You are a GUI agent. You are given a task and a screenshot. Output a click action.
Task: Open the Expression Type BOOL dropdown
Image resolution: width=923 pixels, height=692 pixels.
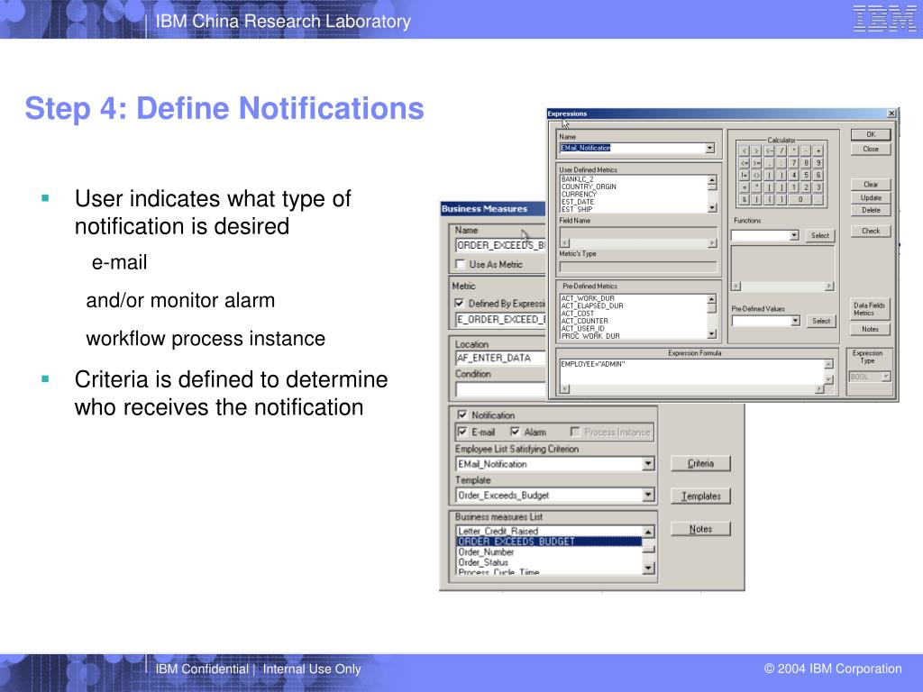[x=885, y=377]
